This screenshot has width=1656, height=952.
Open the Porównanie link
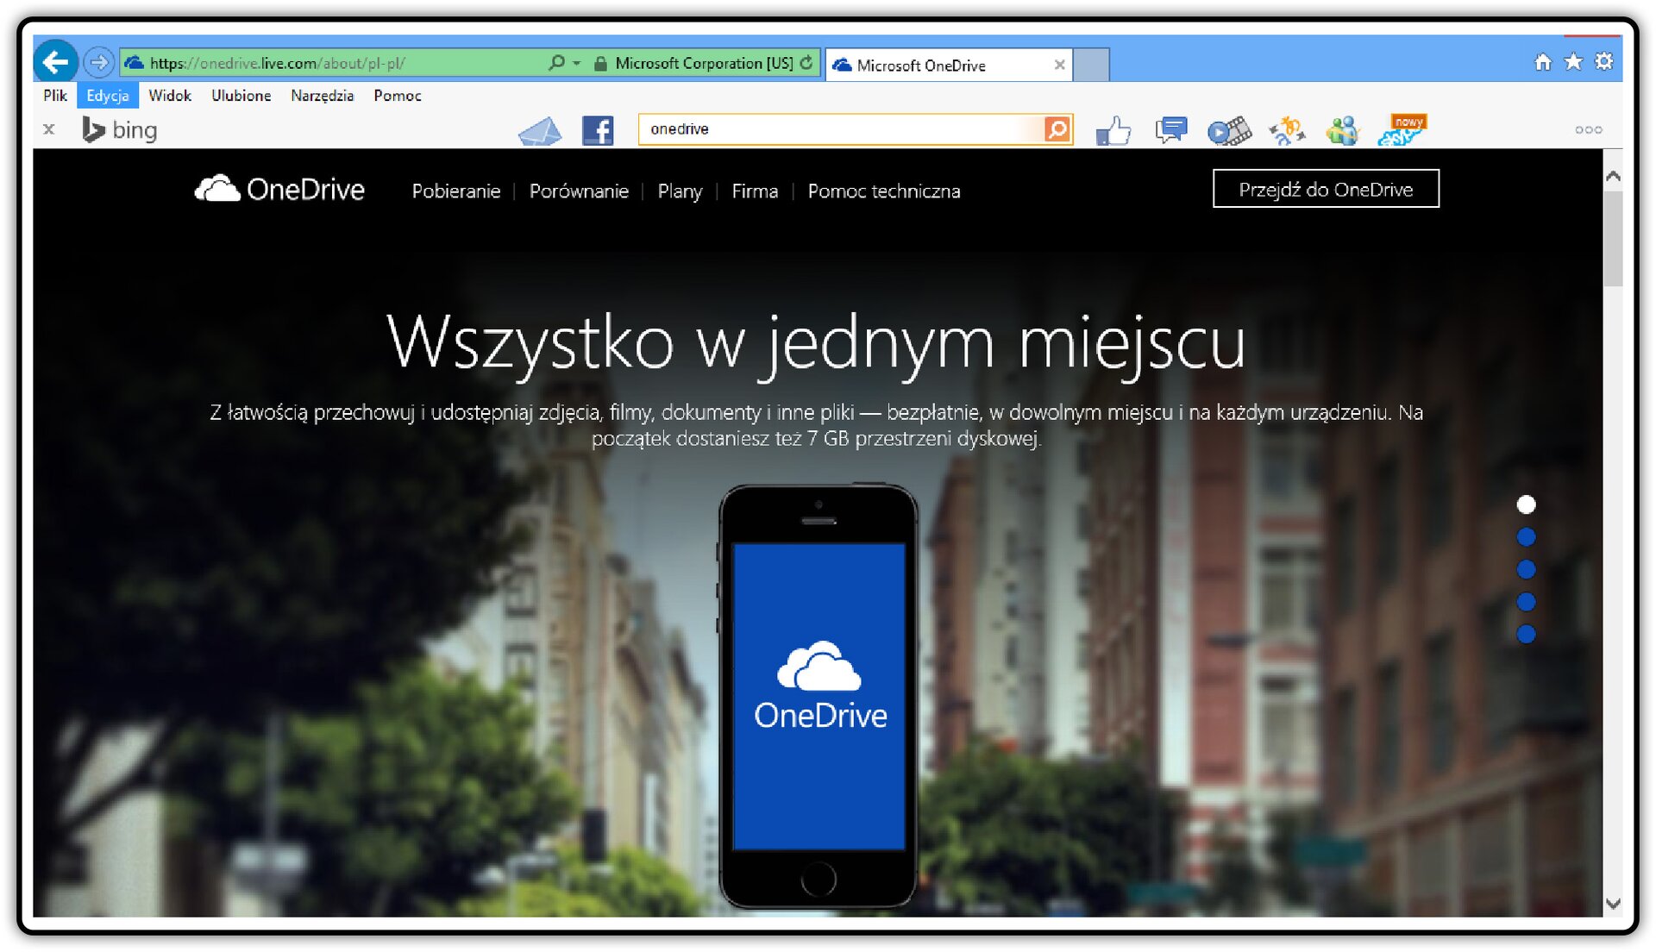tap(579, 191)
